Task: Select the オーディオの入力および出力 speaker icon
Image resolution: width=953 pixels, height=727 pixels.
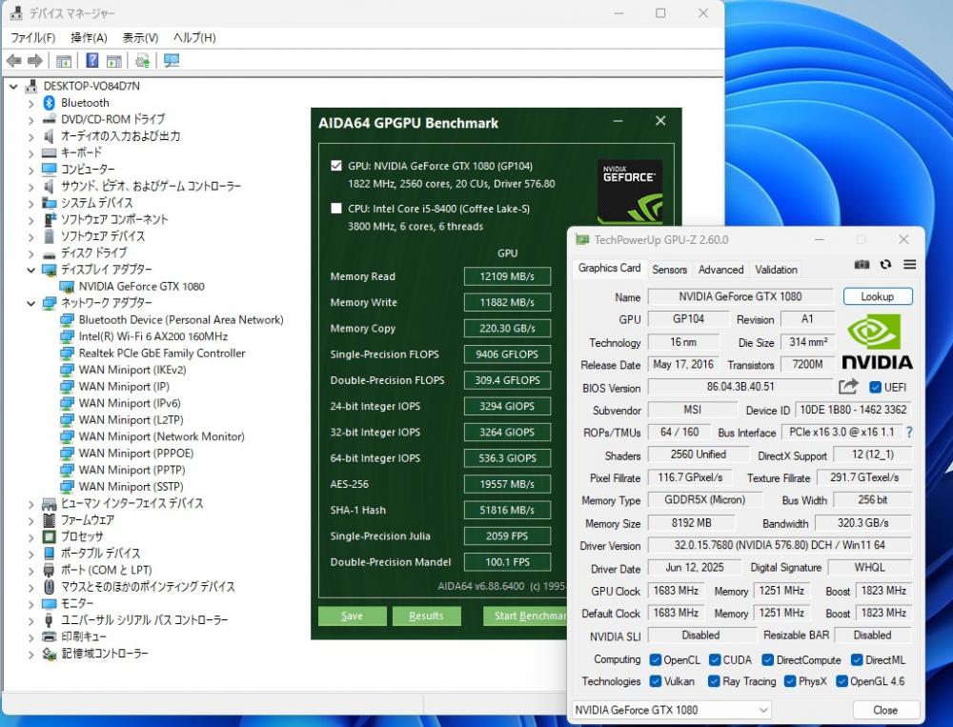Action: click(x=50, y=136)
